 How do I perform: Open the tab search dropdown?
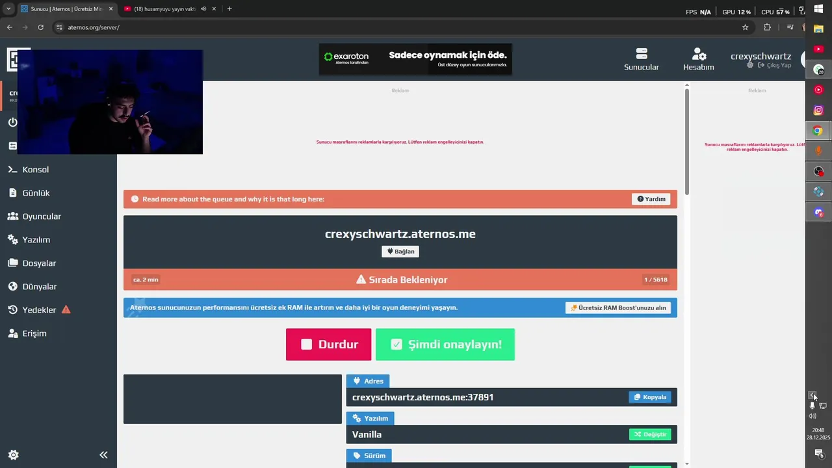(x=8, y=9)
